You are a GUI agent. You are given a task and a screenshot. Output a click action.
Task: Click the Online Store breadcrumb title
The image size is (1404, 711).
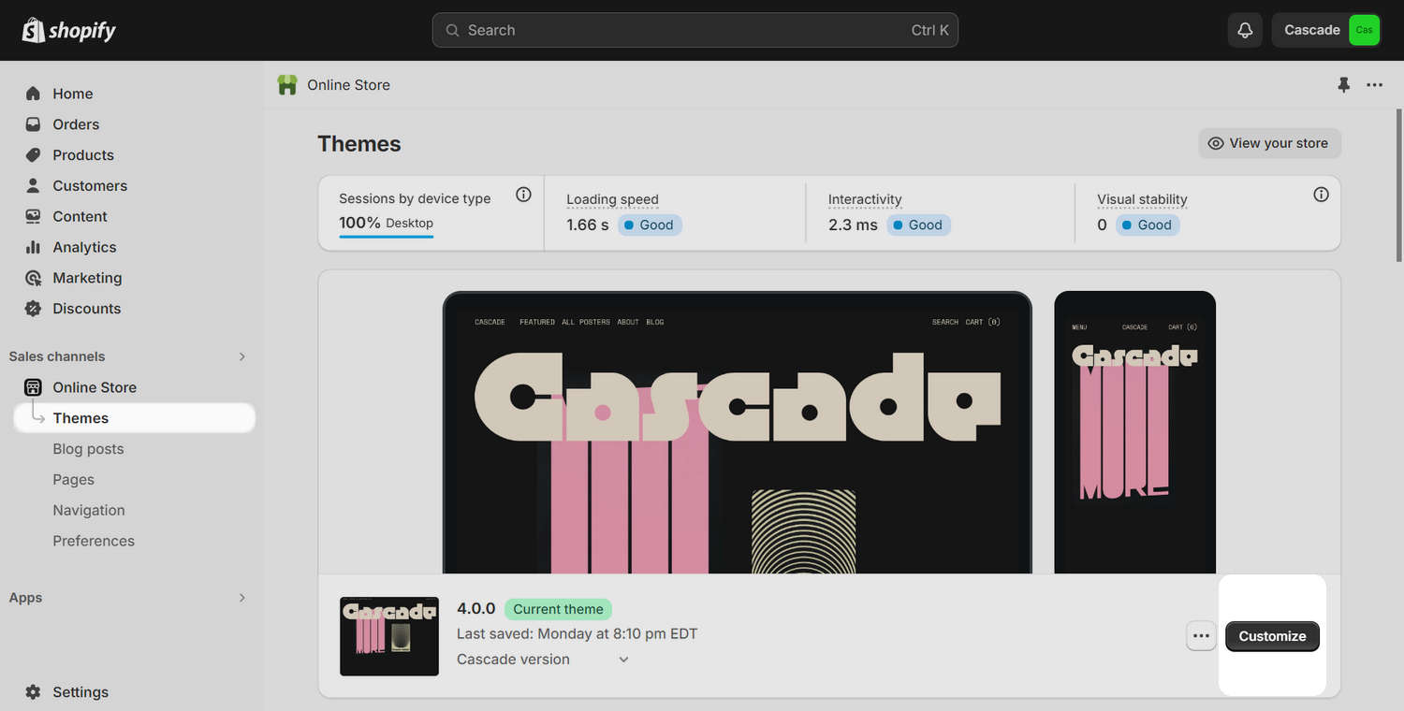348,85
